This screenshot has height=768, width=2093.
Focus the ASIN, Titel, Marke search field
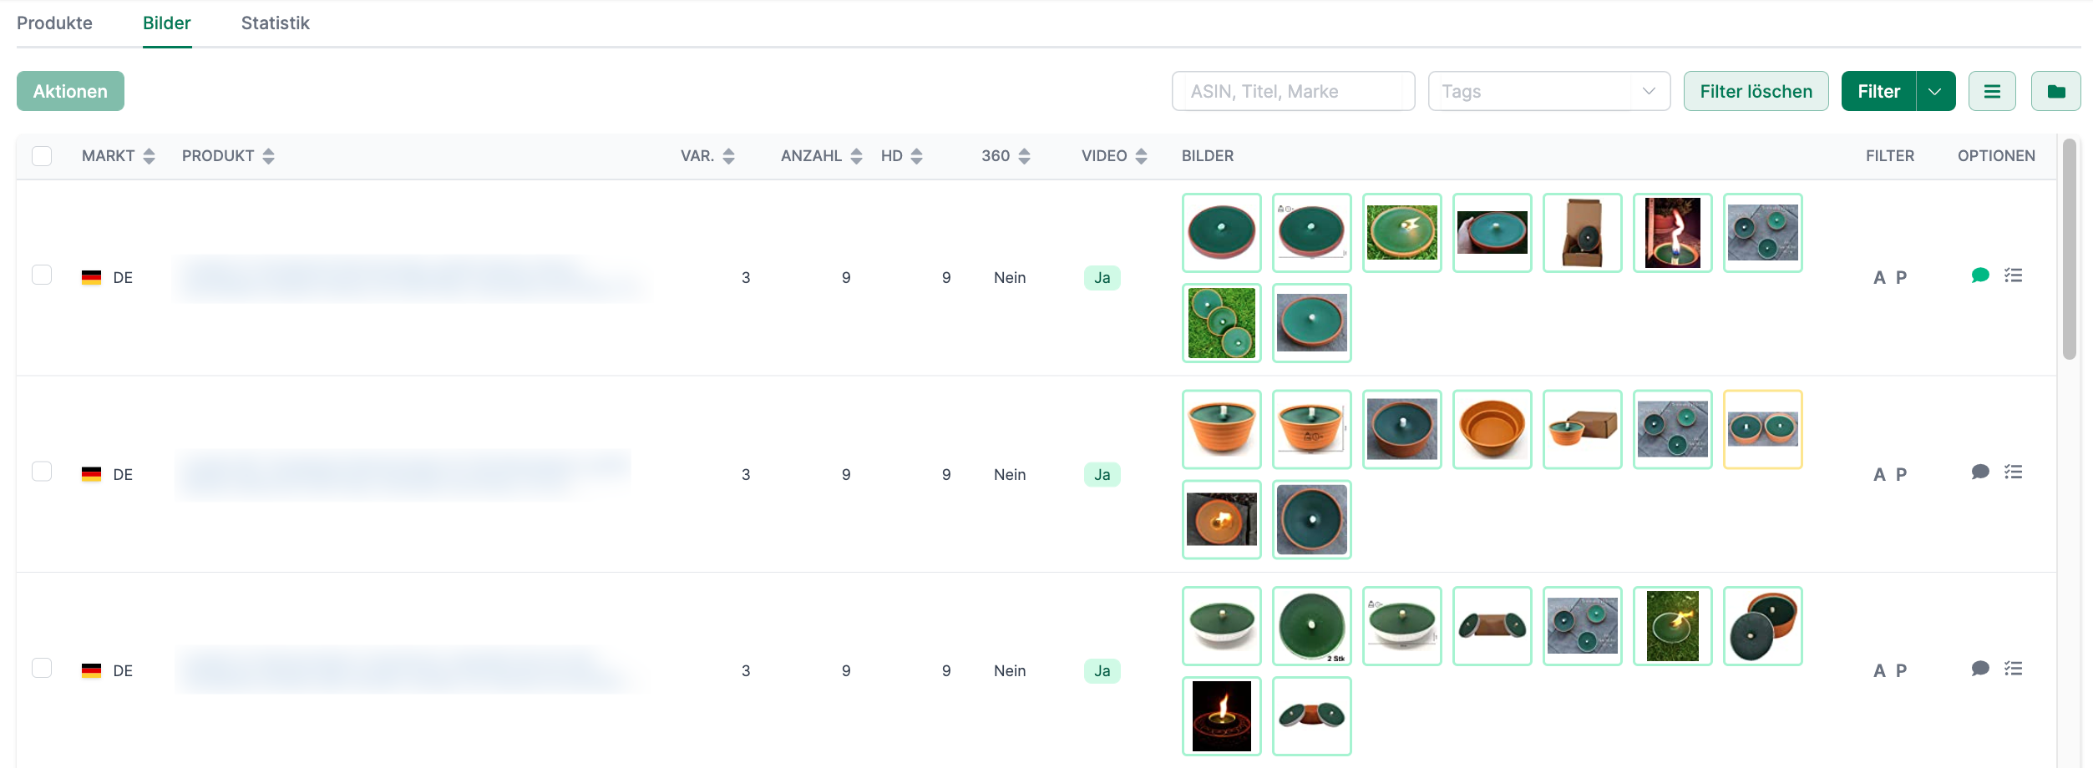(x=1293, y=91)
